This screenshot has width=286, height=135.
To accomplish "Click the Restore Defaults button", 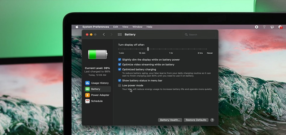I will point(196,120).
